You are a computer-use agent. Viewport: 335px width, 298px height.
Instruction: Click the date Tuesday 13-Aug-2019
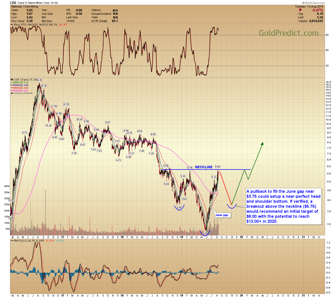tap(309, 6)
